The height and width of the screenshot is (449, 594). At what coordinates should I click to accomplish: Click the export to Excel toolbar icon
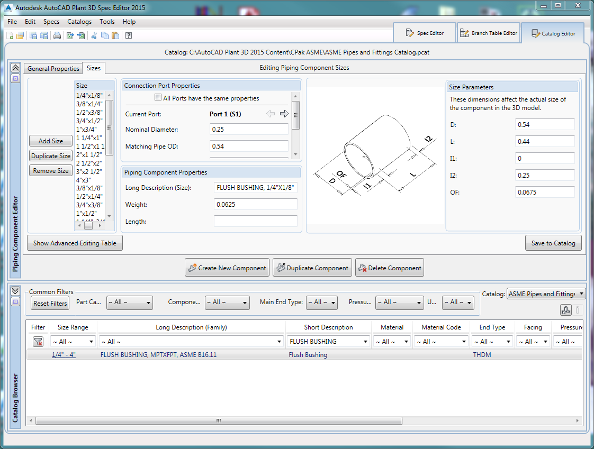(69, 35)
